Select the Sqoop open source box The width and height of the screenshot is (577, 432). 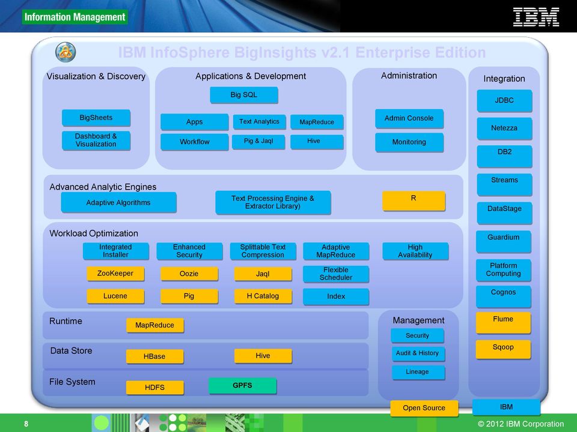(503, 349)
